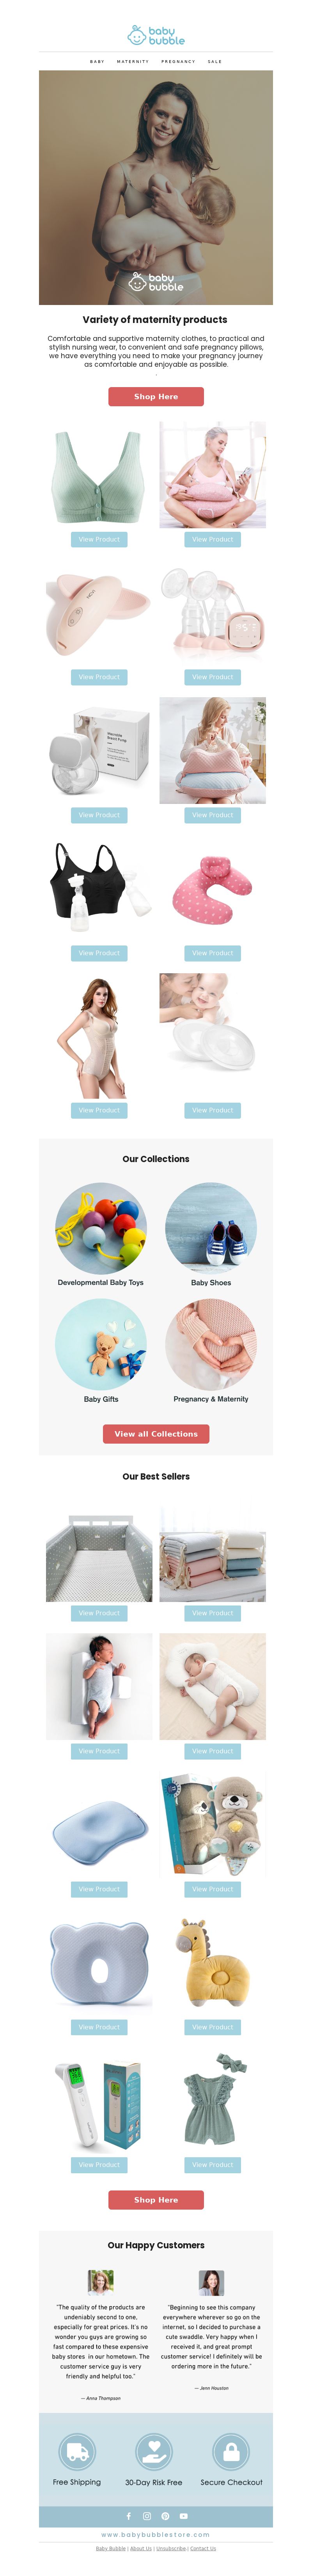This screenshot has width=312, height=2576.
Task: Click the Shop Here button below the maternity intro
Action: (156, 396)
